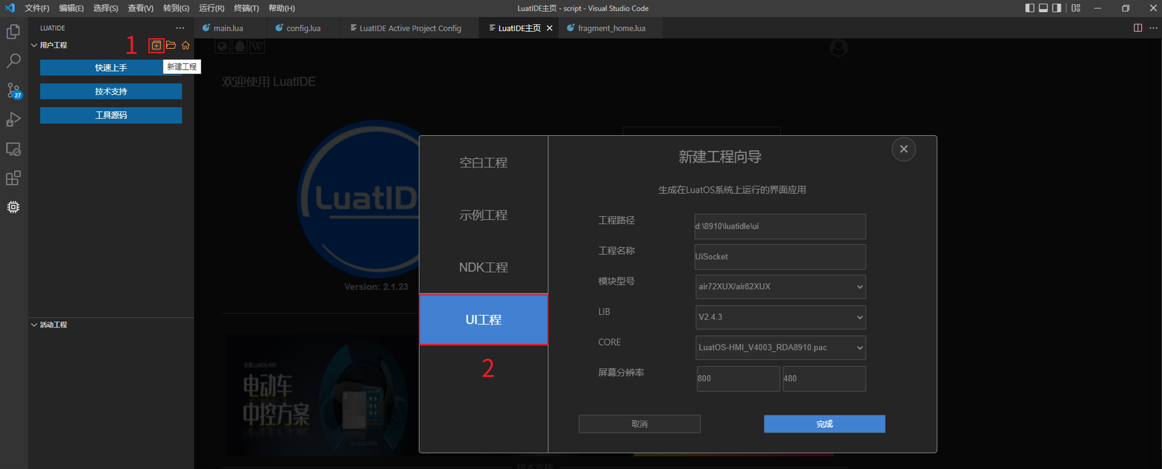Switch to the config.lua tab

(x=303, y=28)
